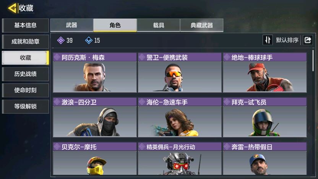Open 基本信息 in the sidebar
The height and width of the screenshot is (179, 318).
25,25
